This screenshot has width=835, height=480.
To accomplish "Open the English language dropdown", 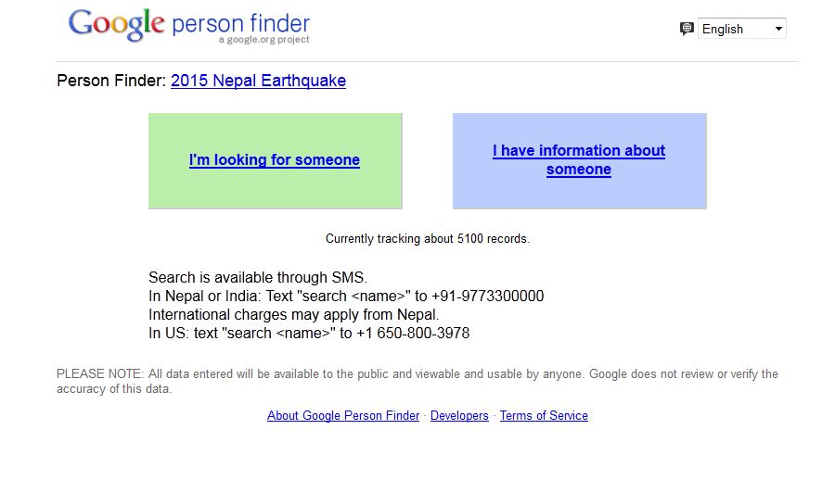I will point(740,29).
